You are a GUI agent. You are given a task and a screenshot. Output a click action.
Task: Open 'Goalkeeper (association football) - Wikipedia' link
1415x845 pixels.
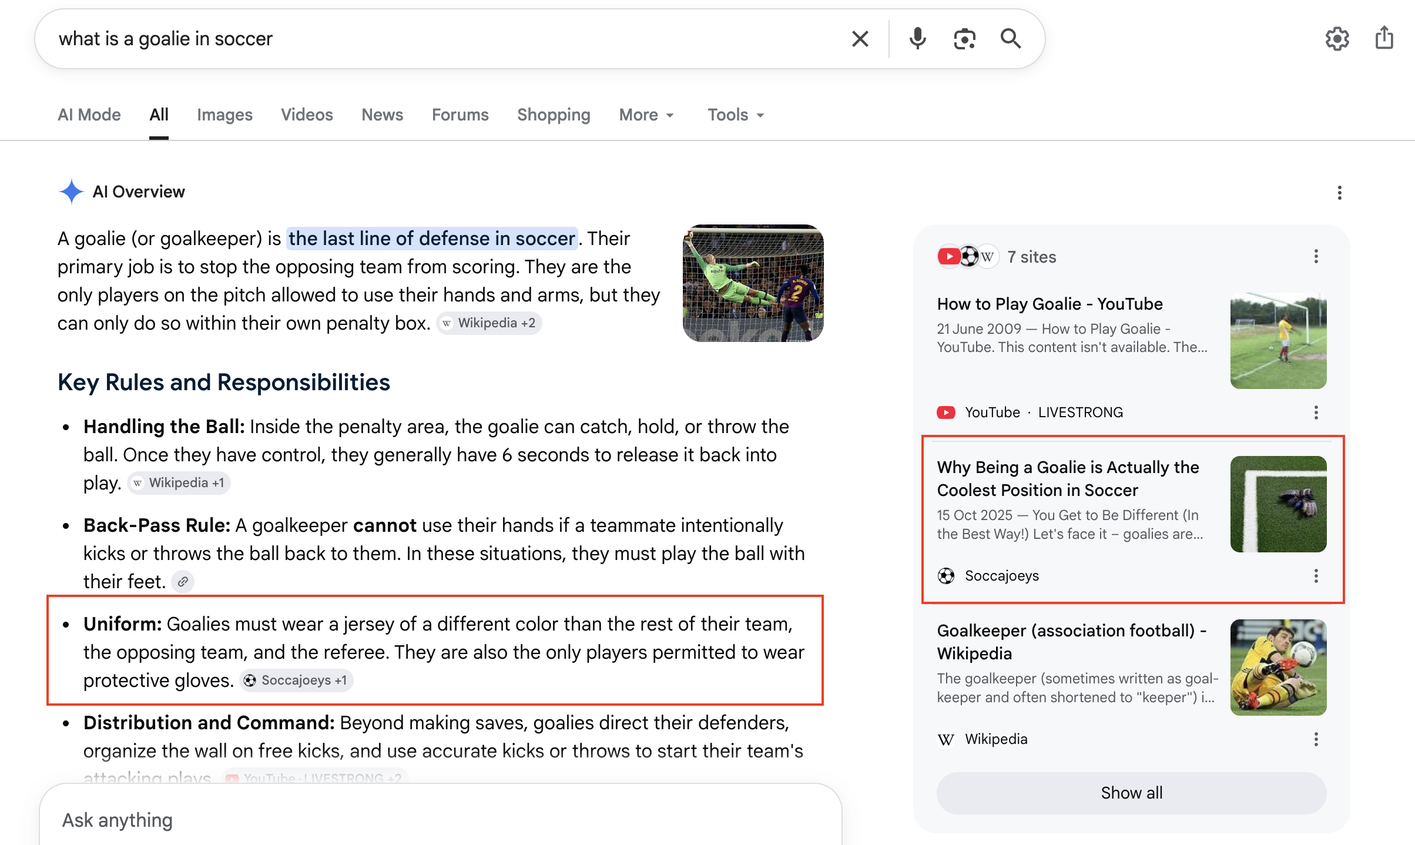[x=1071, y=642]
